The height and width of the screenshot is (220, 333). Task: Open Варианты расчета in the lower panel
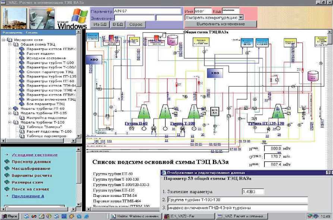[x=32, y=176]
